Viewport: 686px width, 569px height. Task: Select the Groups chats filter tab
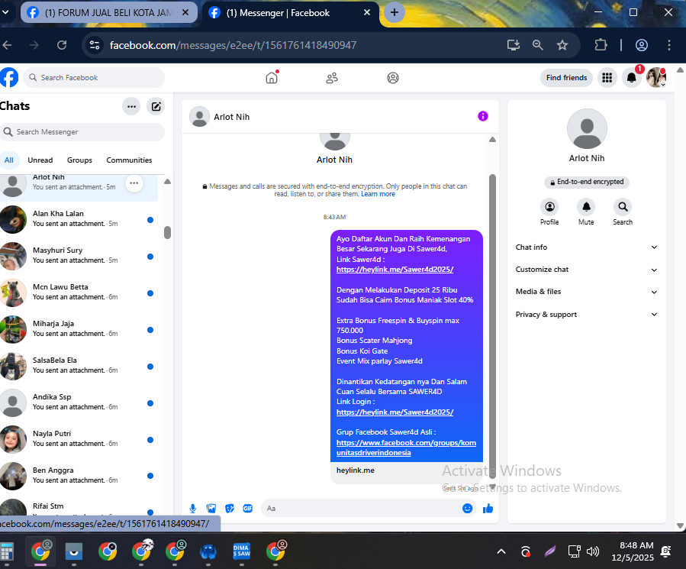(x=79, y=160)
